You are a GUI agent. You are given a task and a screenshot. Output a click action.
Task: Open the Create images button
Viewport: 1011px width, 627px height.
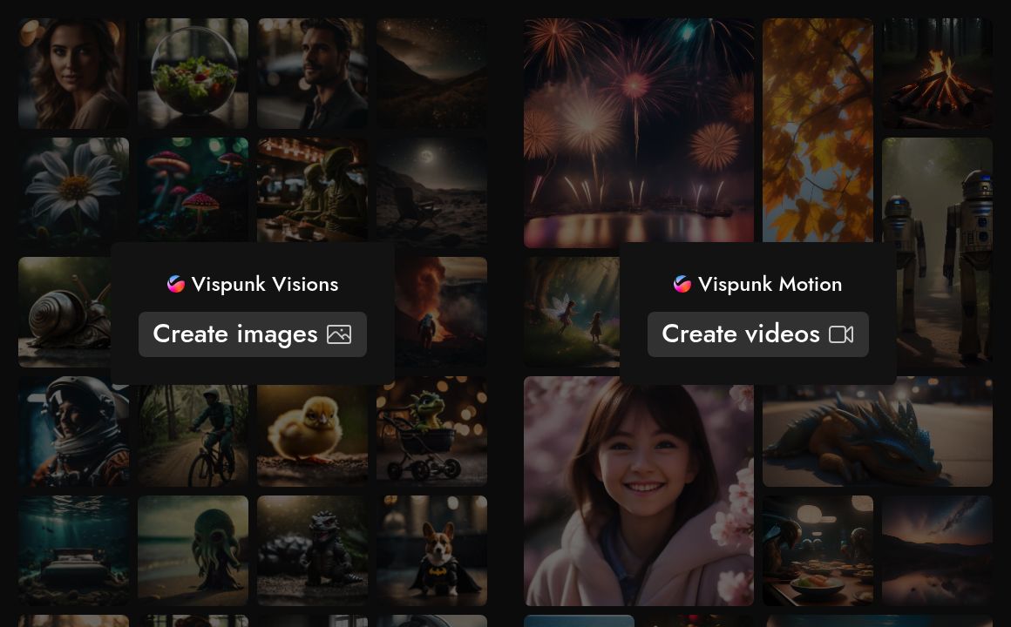click(x=253, y=334)
